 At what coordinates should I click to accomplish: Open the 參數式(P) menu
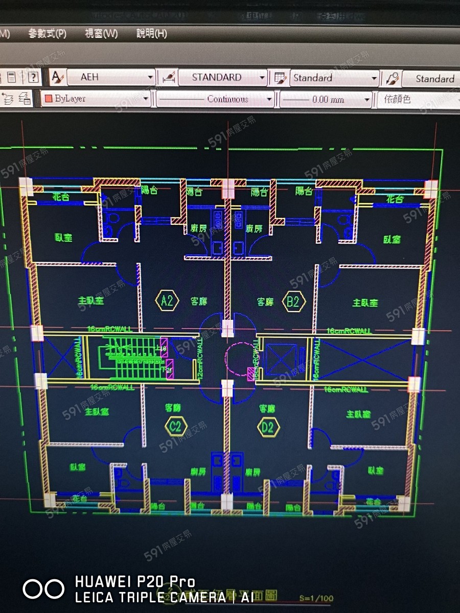click(47, 34)
